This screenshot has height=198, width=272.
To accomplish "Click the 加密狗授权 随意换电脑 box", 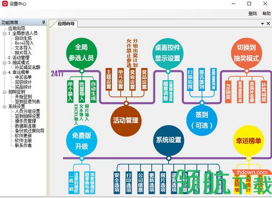I will [x=90, y=183].
